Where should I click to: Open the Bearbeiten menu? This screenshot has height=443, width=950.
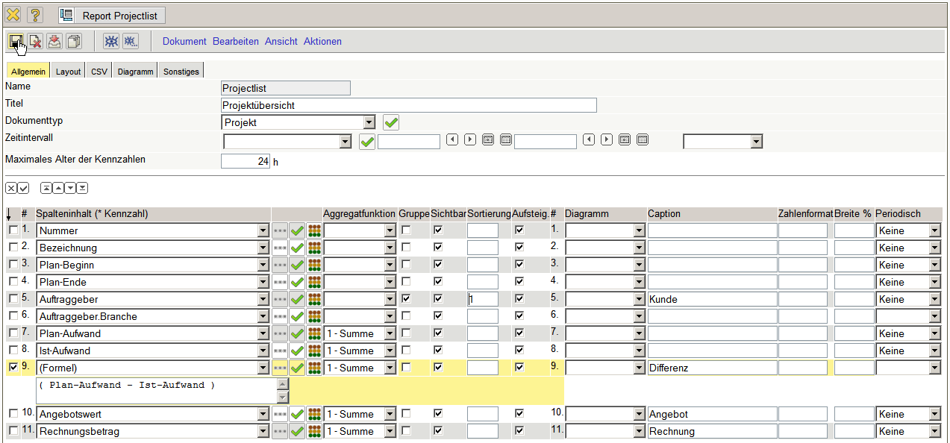(236, 42)
